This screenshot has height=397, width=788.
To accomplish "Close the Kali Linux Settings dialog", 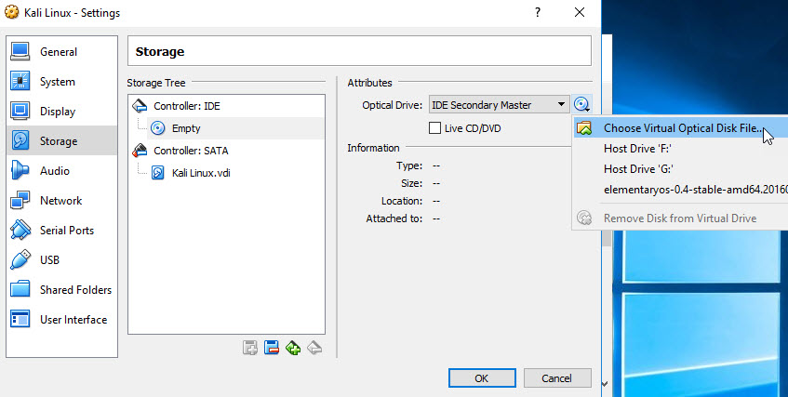I will 580,12.
